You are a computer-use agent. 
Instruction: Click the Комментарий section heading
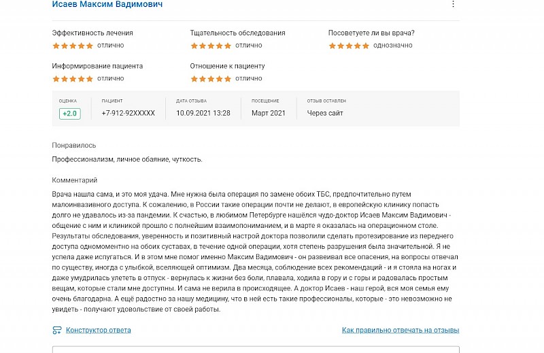[75, 180]
